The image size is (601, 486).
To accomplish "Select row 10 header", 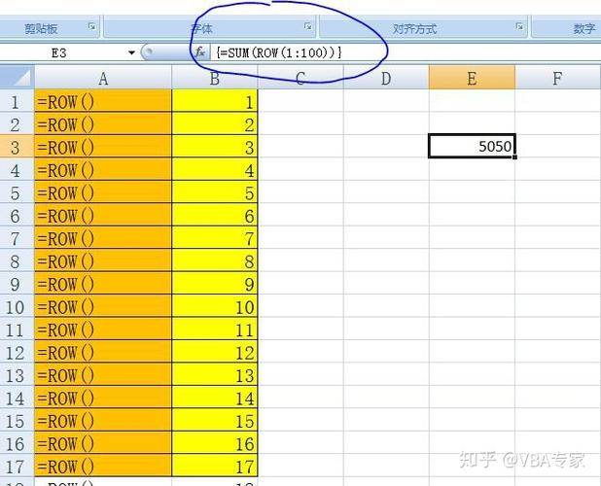I will [x=17, y=306].
